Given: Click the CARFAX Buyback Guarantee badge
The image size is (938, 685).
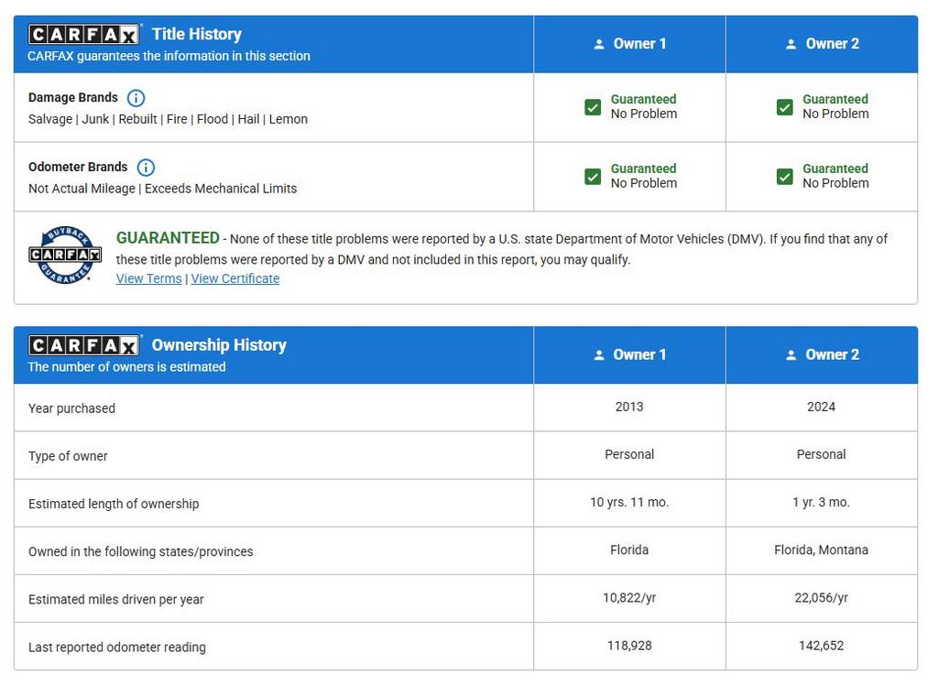Looking at the screenshot, I should [64, 255].
